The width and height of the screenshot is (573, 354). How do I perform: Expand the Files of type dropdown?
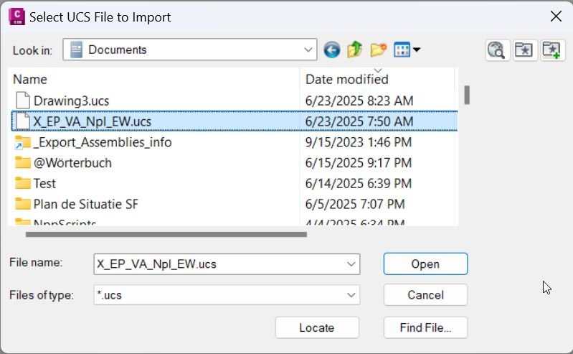pos(227,294)
